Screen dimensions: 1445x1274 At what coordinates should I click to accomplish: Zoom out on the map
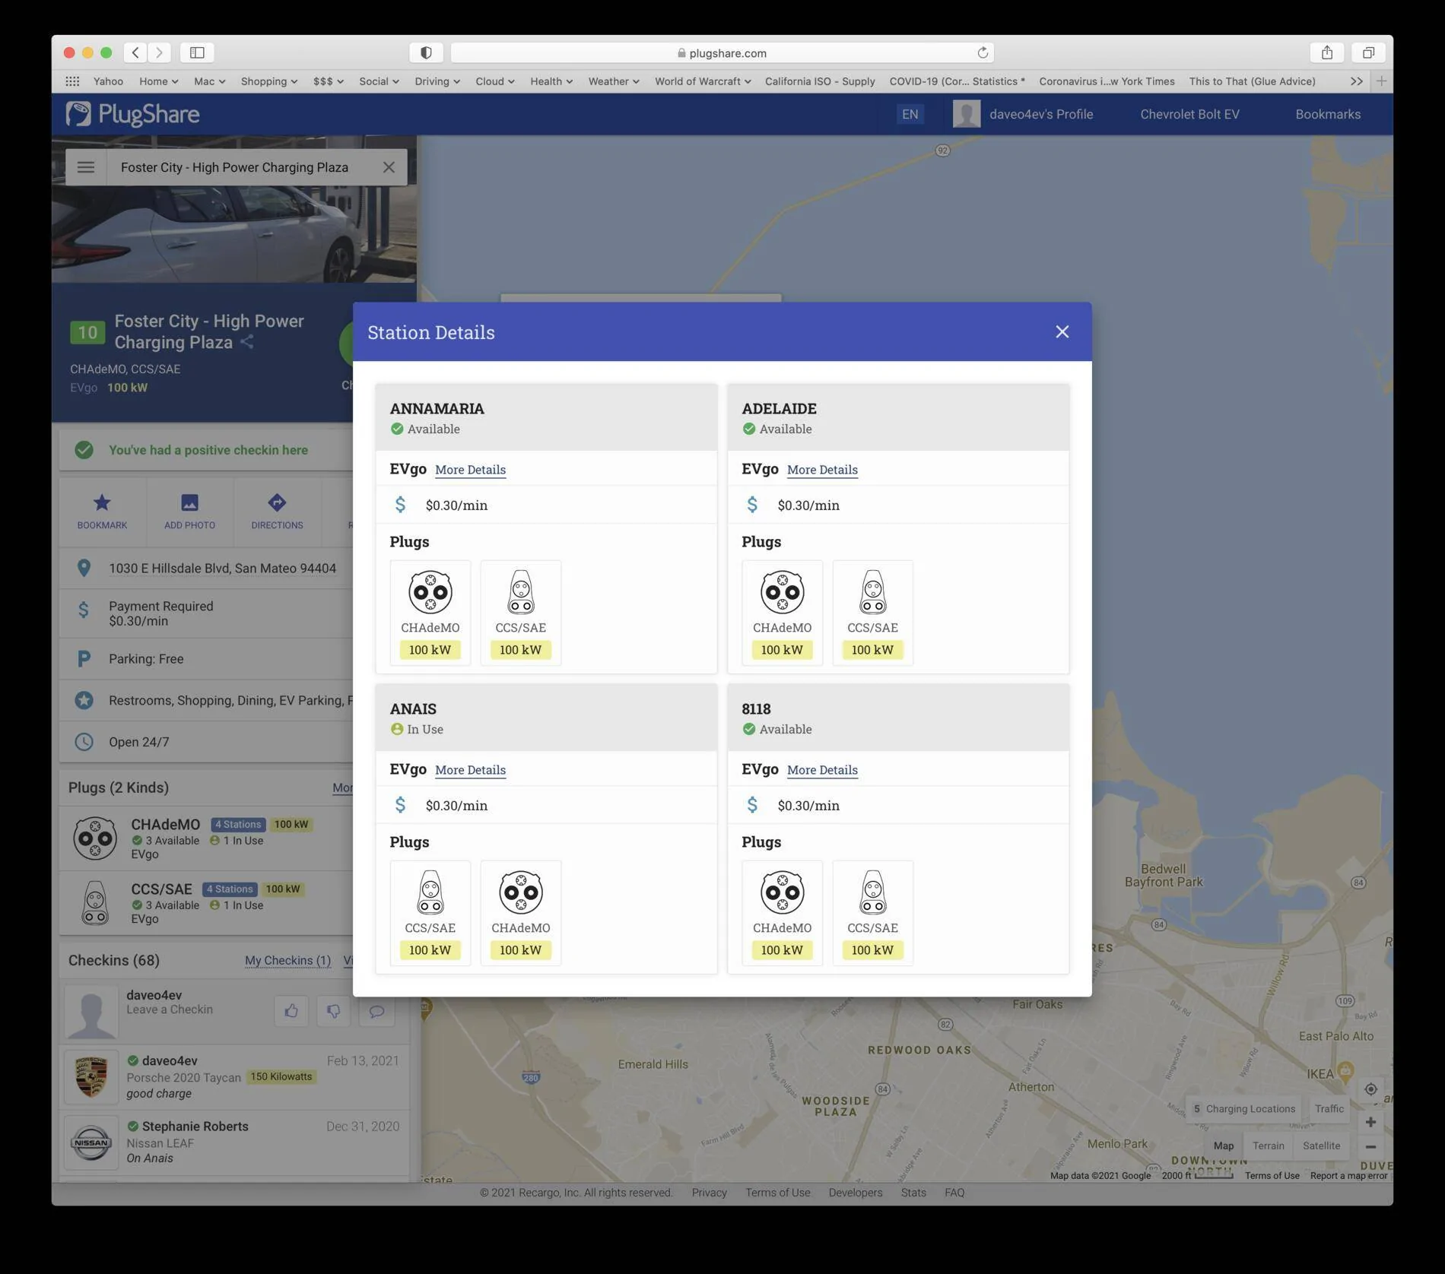[x=1370, y=1146]
